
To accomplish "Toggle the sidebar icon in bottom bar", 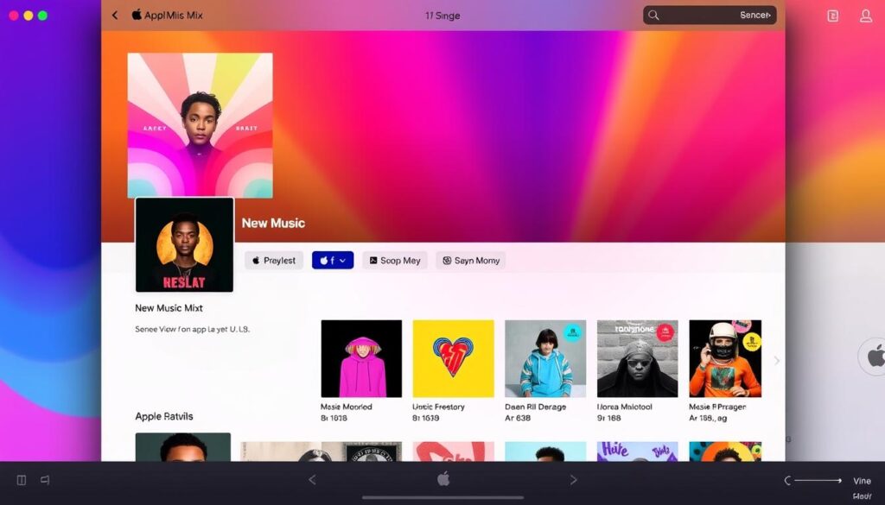I will [22, 480].
